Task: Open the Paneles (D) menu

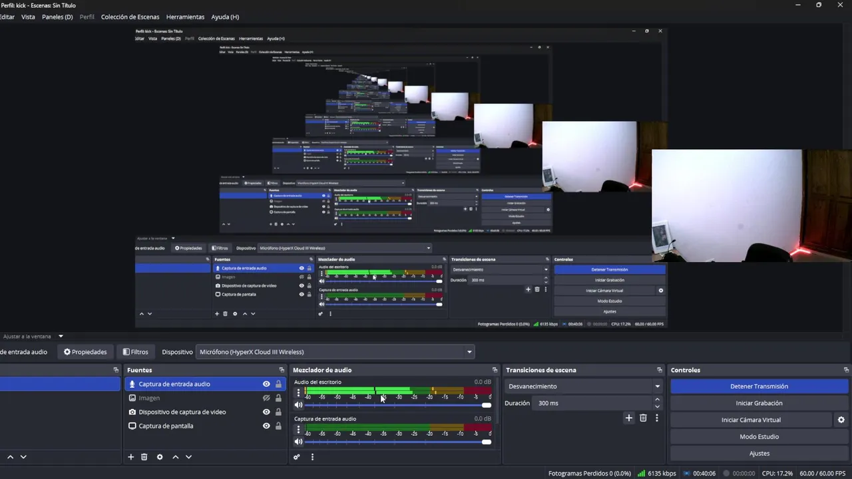Action: (x=57, y=17)
